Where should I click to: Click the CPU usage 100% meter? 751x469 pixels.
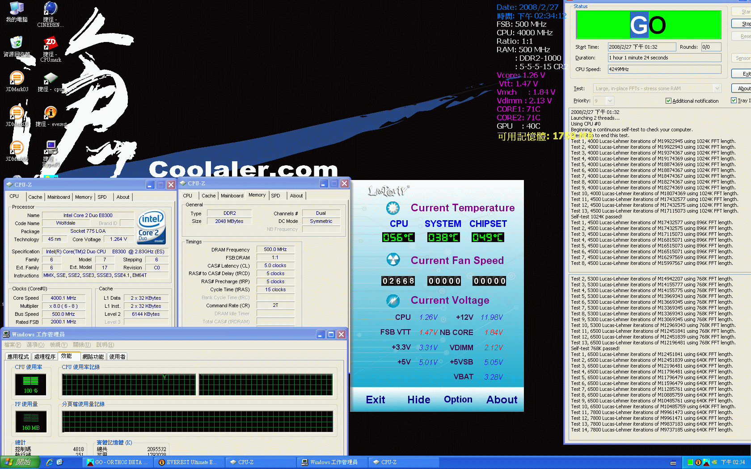coord(31,384)
